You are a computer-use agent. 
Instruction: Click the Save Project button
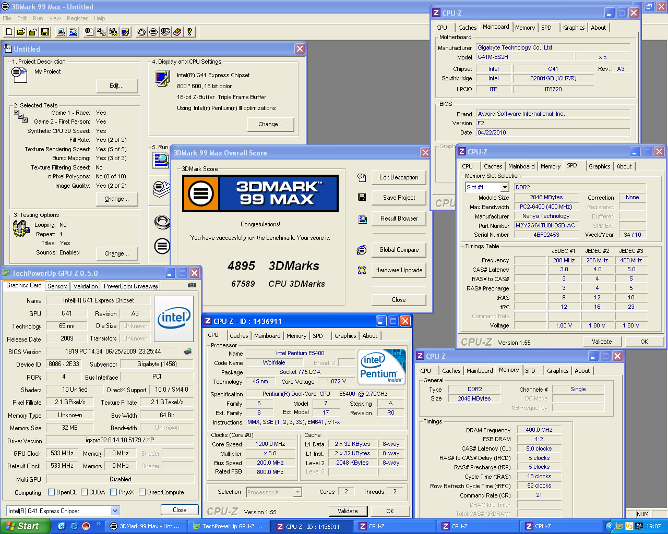(x=399, y=198)
